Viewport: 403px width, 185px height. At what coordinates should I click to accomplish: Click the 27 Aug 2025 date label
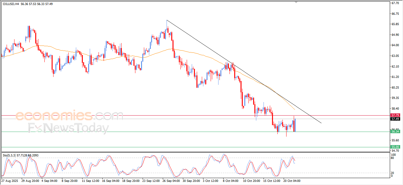(10, 181)
